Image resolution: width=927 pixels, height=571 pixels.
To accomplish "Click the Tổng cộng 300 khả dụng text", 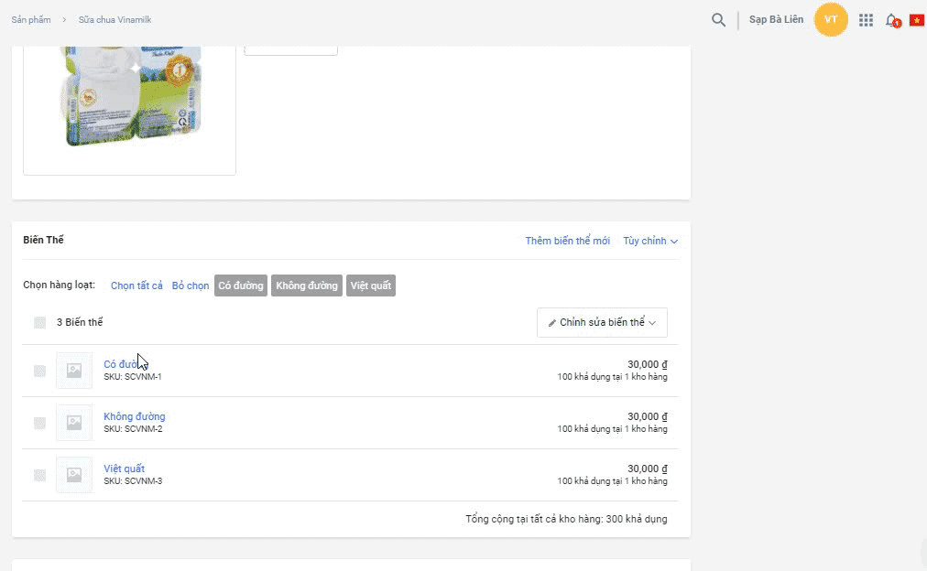I will [x=566, y=519].
